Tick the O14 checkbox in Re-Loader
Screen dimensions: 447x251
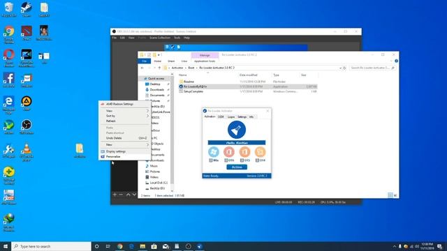[x=257, y=160]
